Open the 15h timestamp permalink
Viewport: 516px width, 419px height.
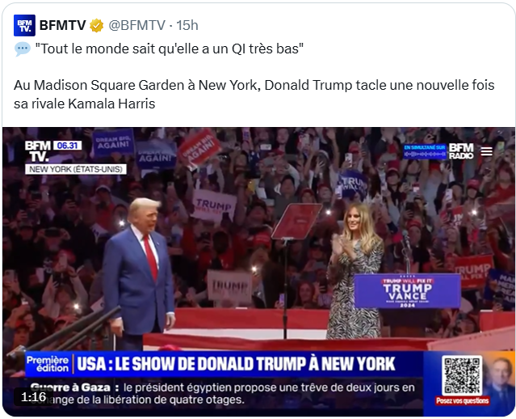coord(187,25)
